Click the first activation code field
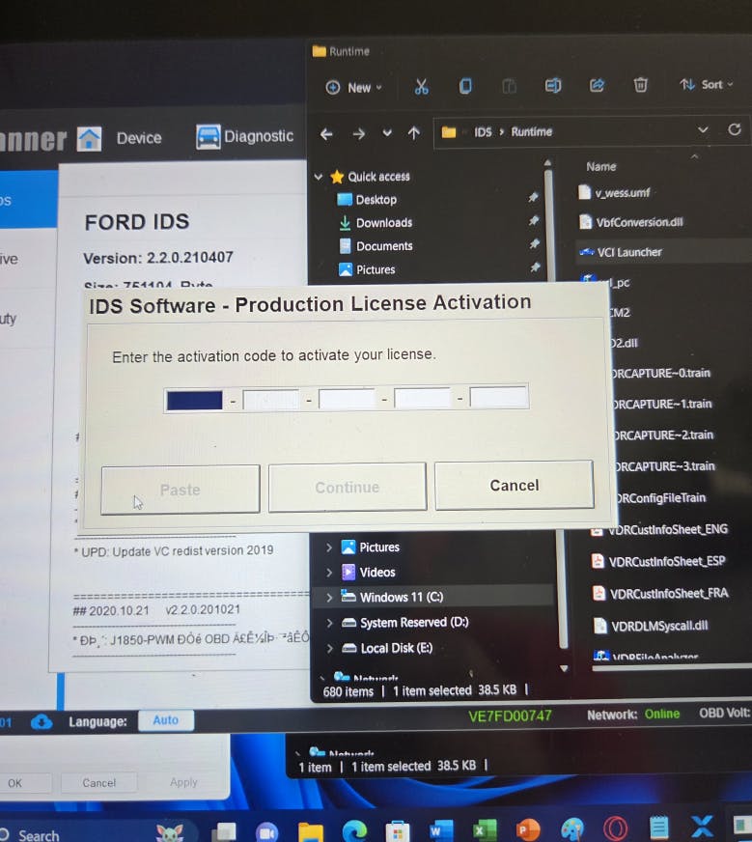 (194, 399)
